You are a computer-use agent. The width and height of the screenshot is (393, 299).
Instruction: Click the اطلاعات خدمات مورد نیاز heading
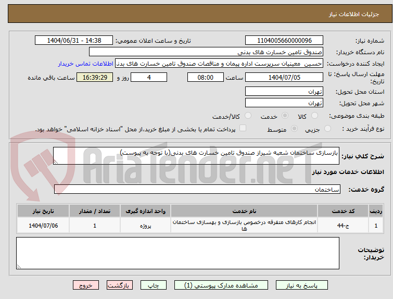point(348,172)
